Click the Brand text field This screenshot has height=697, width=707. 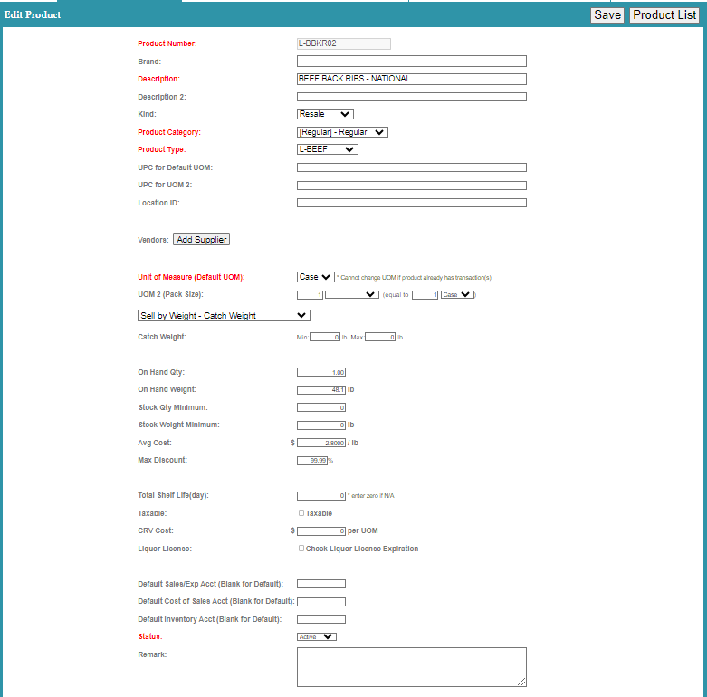(411, 62)
